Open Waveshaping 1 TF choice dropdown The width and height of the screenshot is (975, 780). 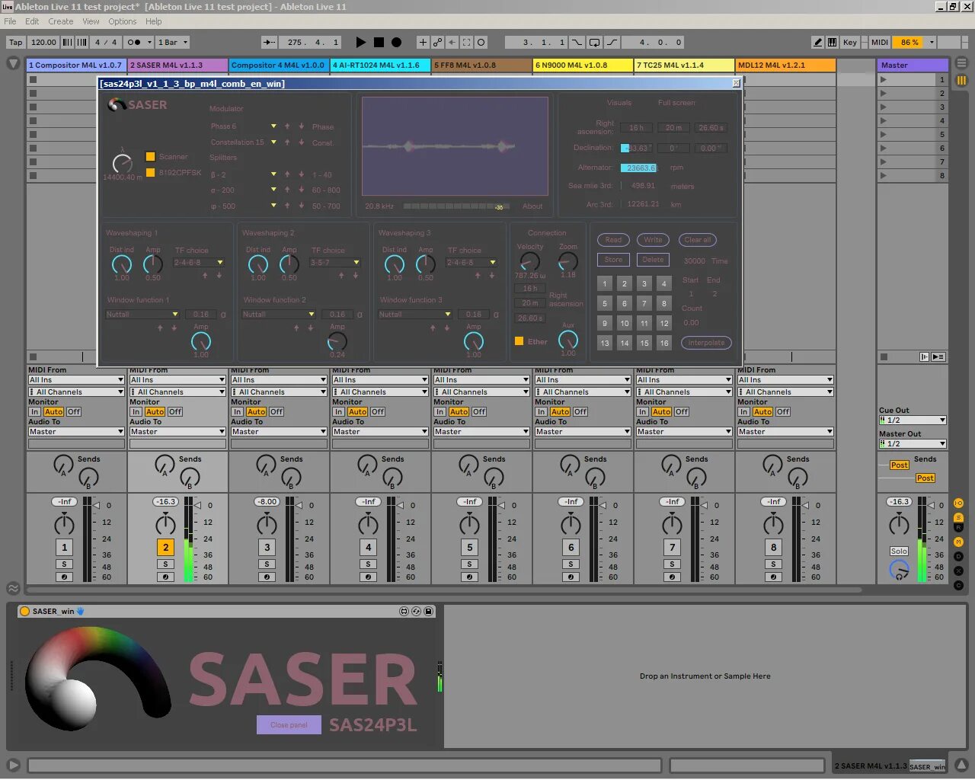click(x=198, y=262)
